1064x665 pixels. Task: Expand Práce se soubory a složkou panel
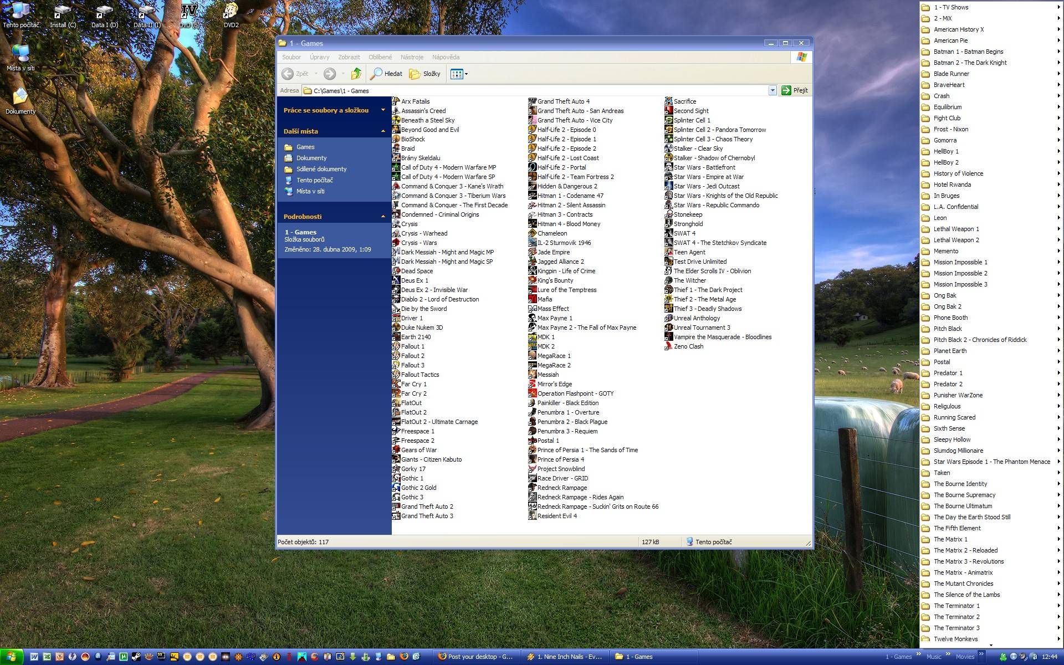point(383,110)
